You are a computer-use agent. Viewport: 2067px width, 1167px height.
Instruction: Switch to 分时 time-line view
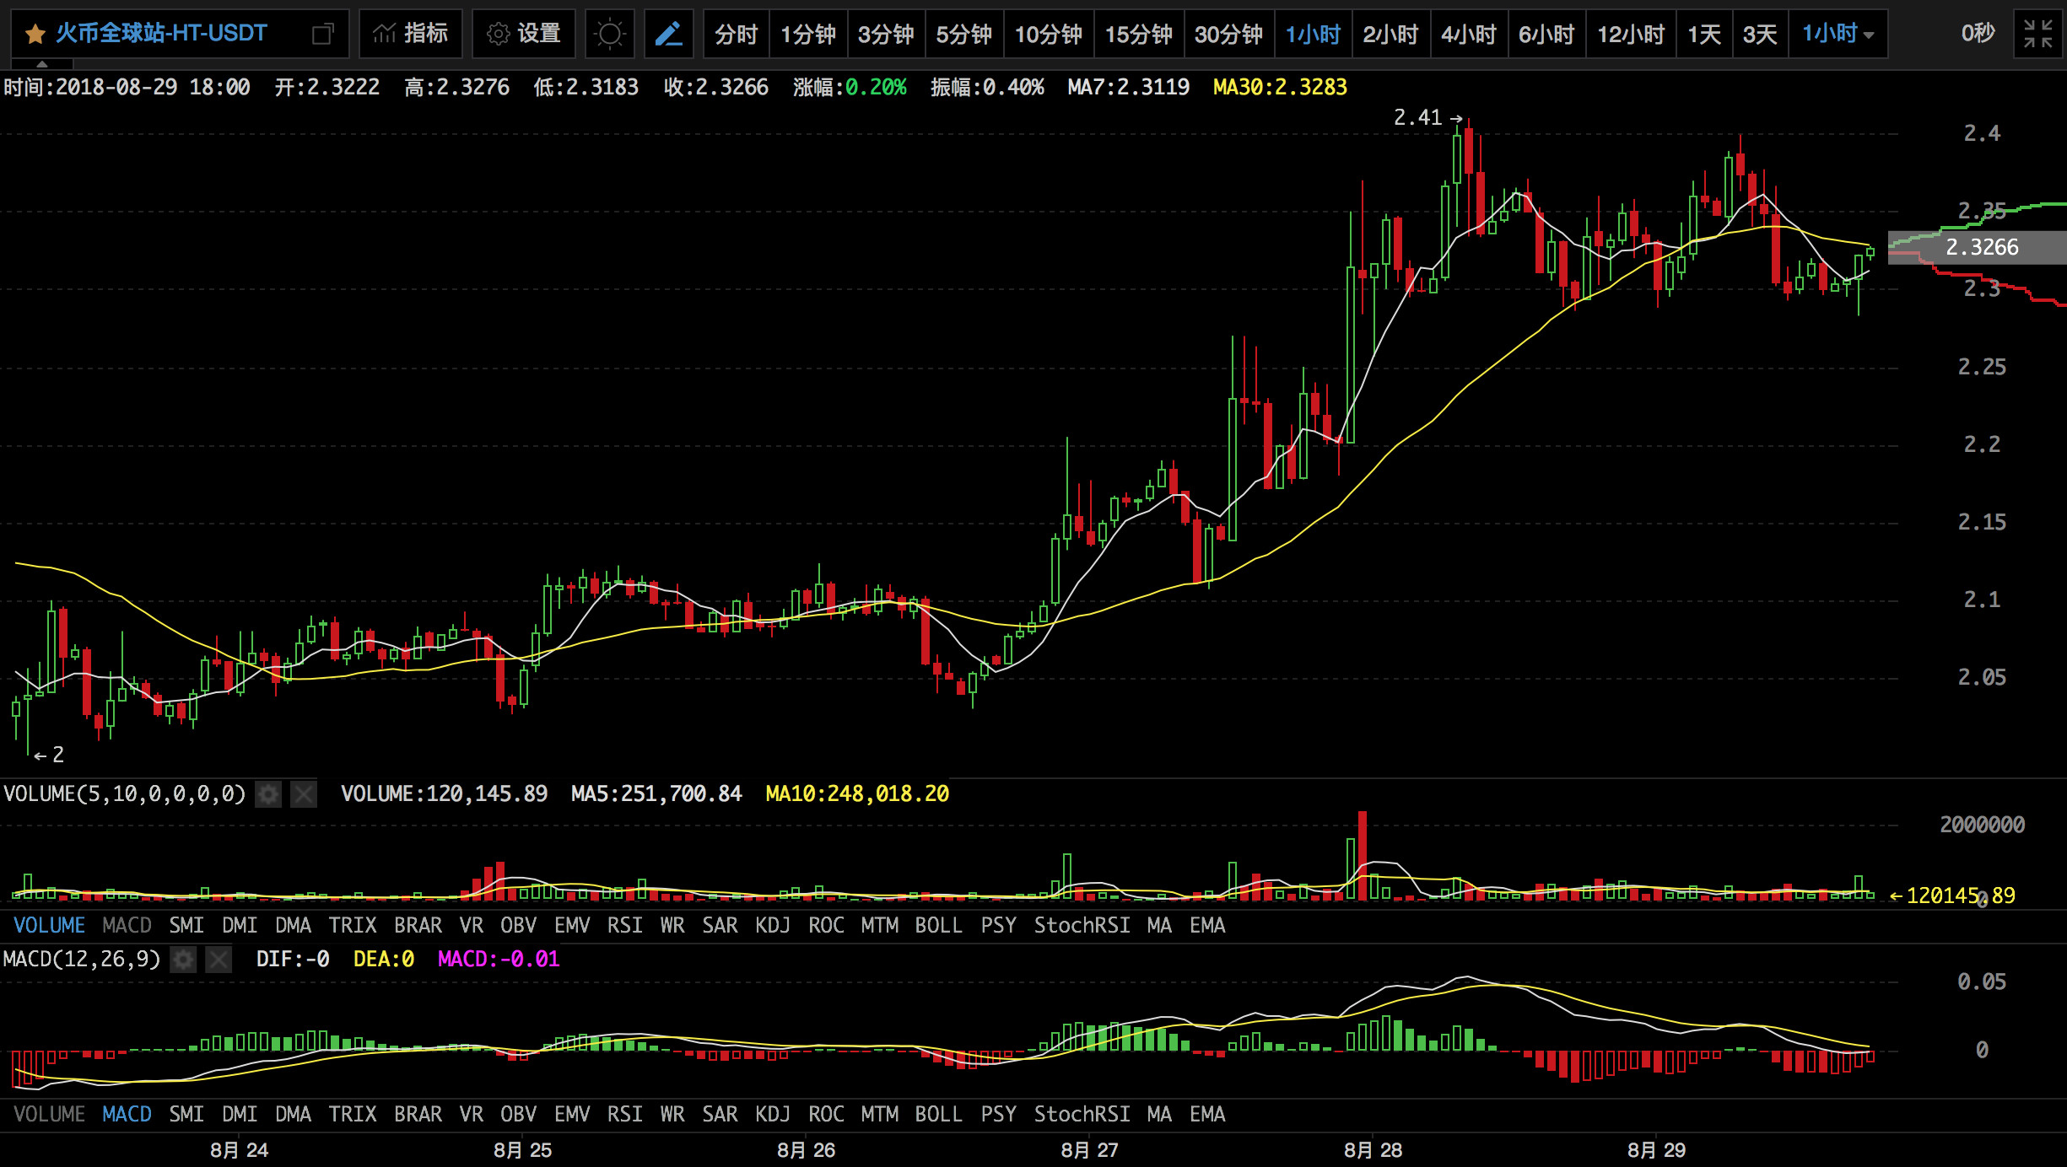(x=736, y=34)
